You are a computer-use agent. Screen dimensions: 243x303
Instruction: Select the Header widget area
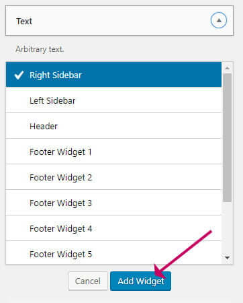[113, 126]
